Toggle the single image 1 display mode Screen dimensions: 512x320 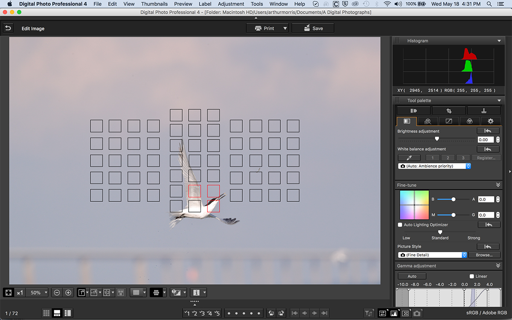[81, 293]
